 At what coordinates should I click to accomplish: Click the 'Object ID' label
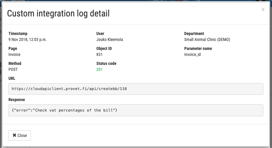104,48
